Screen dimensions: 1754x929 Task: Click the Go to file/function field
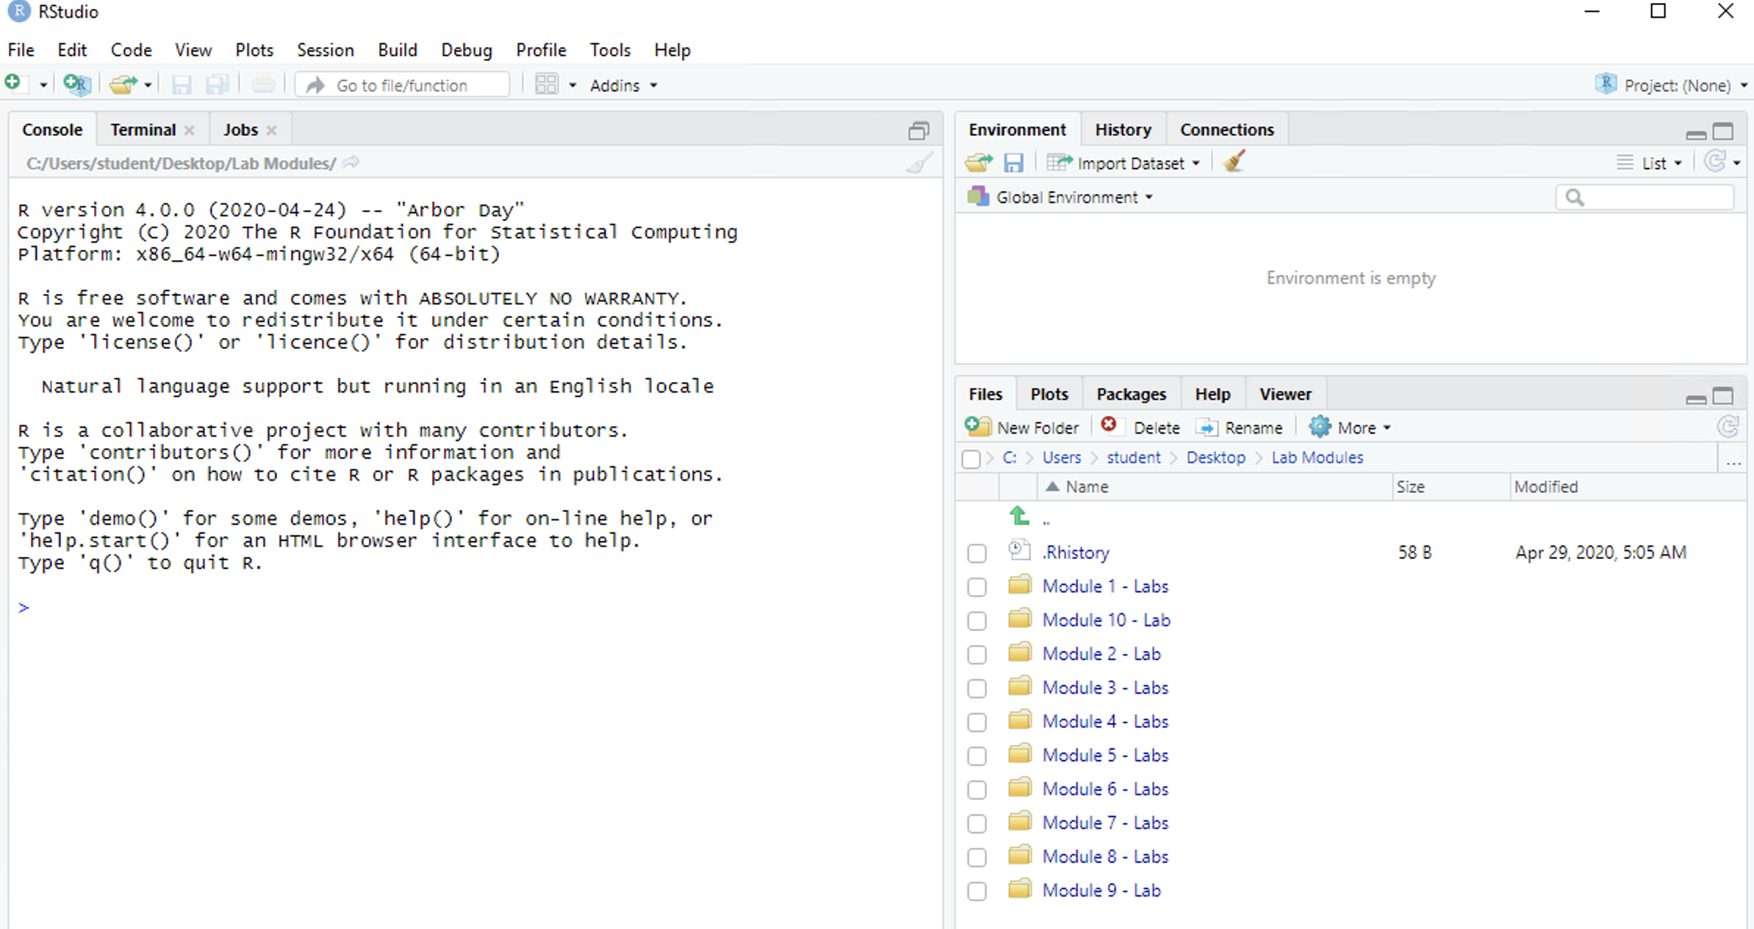coord(412,85)
